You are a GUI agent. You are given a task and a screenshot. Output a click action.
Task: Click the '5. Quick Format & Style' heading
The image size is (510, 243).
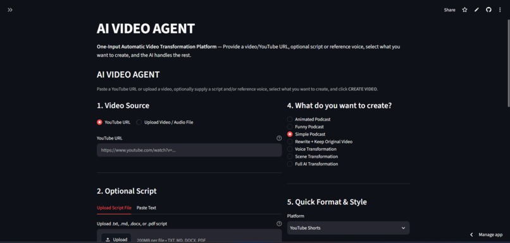[327, 202]
